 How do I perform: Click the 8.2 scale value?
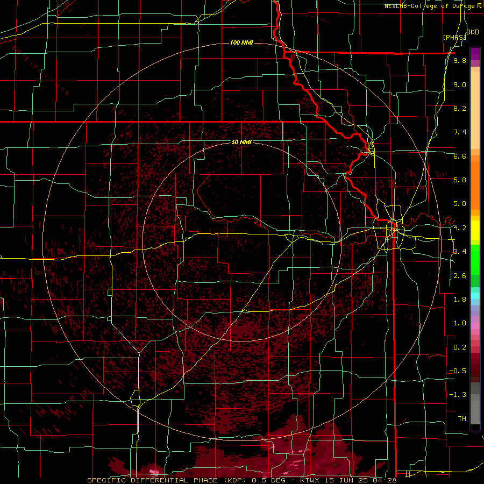[x=460, y=109]
